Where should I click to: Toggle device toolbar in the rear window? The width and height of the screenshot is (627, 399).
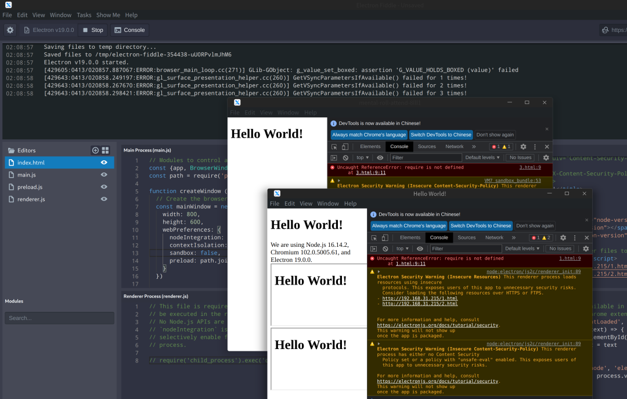(x=345, y=147)
